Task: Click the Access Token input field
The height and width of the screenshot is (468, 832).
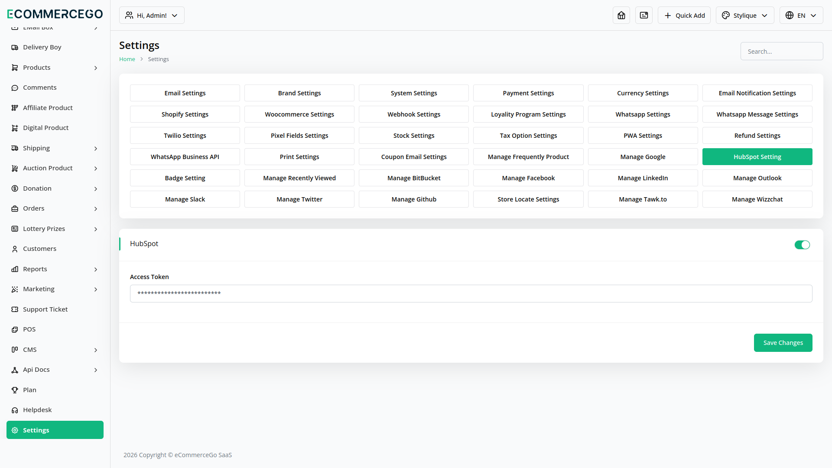Action: 471,293
